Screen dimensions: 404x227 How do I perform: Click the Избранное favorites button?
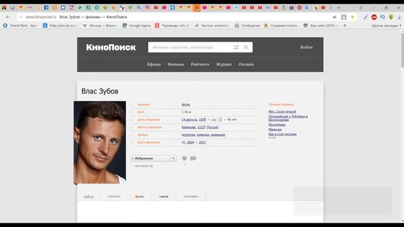click(150, 158)
